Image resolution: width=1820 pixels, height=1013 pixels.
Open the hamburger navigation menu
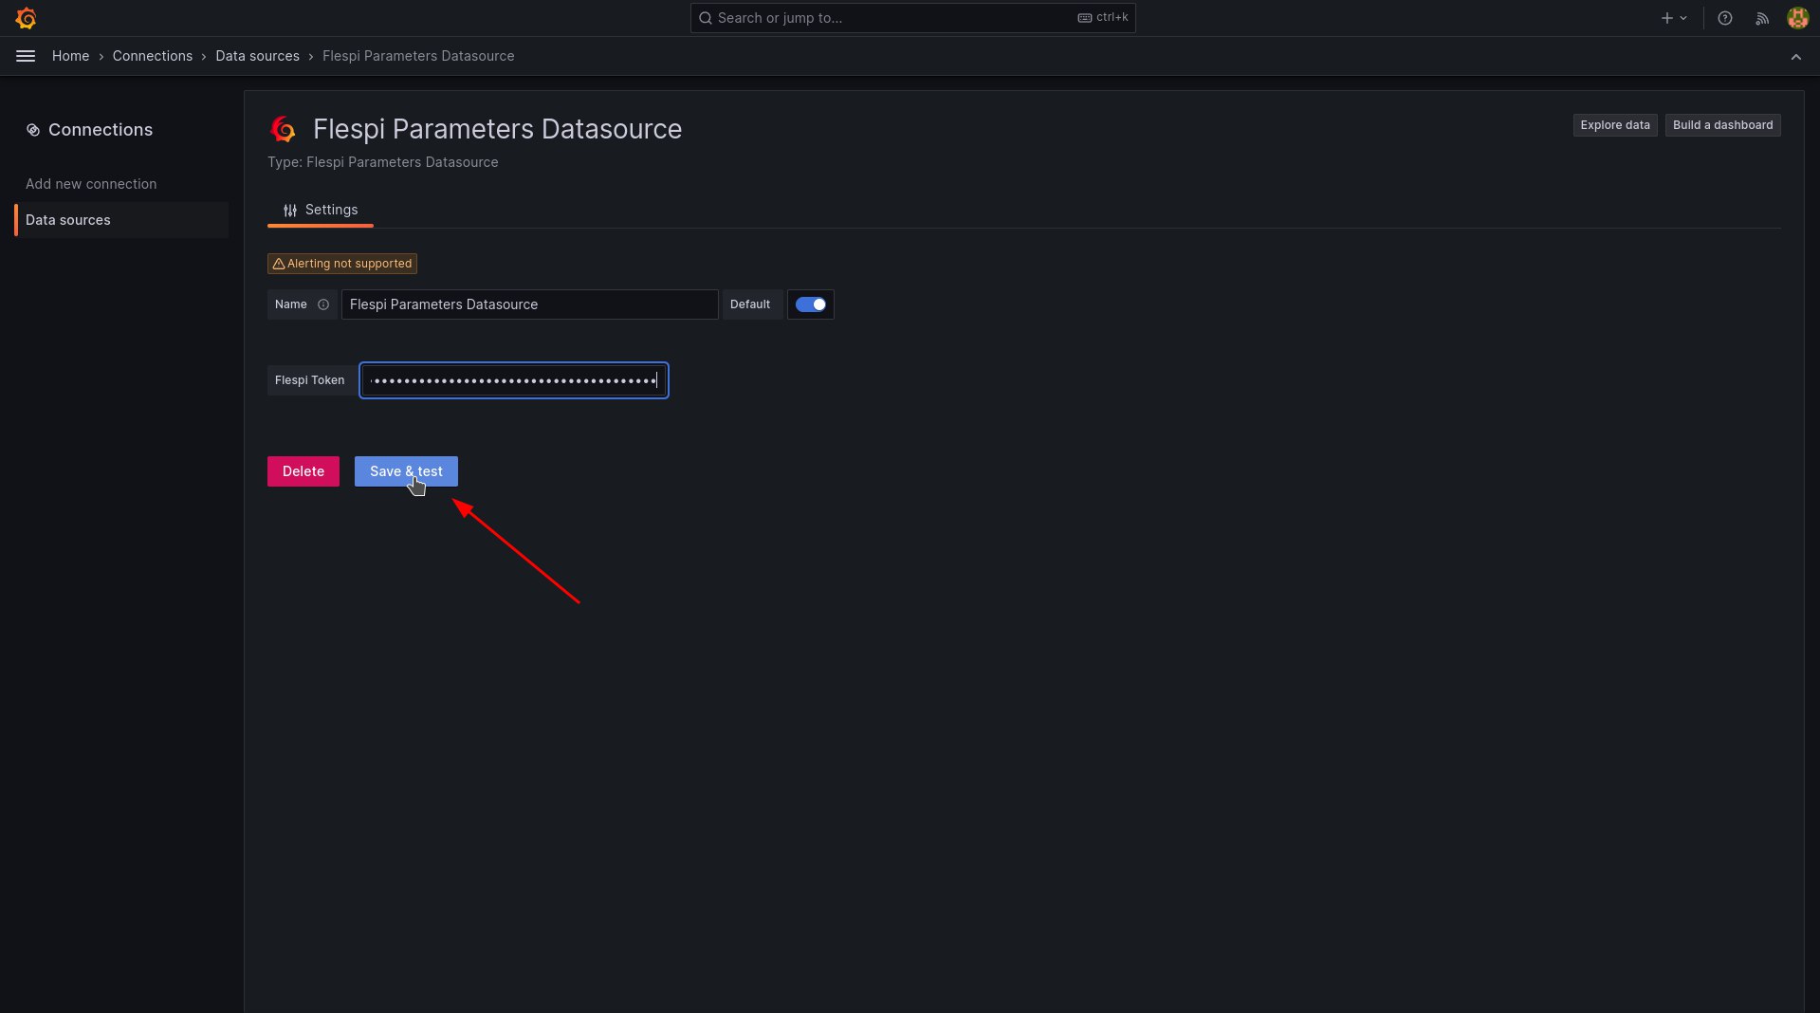(x=26, y=56)
